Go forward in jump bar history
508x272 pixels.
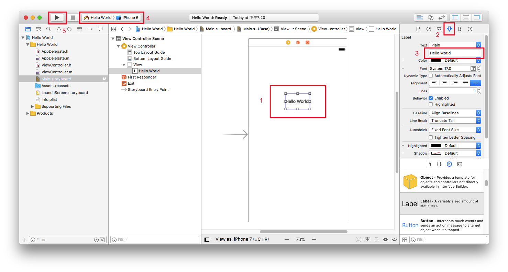130,29
